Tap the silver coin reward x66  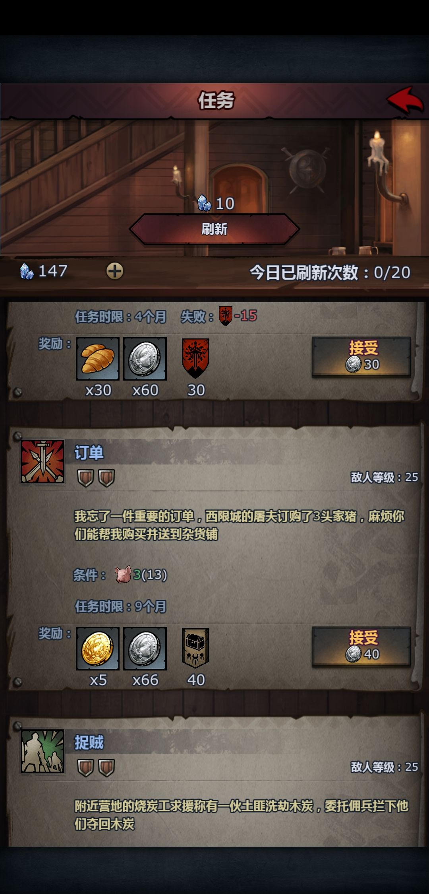click(145, 649)
